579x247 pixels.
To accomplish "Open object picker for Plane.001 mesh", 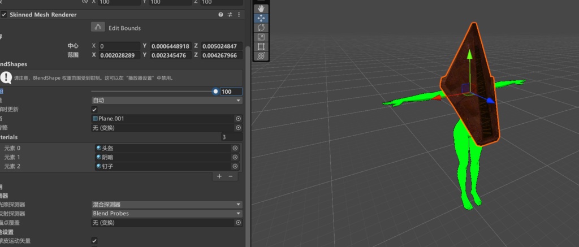I will click(x=238, y=119).
